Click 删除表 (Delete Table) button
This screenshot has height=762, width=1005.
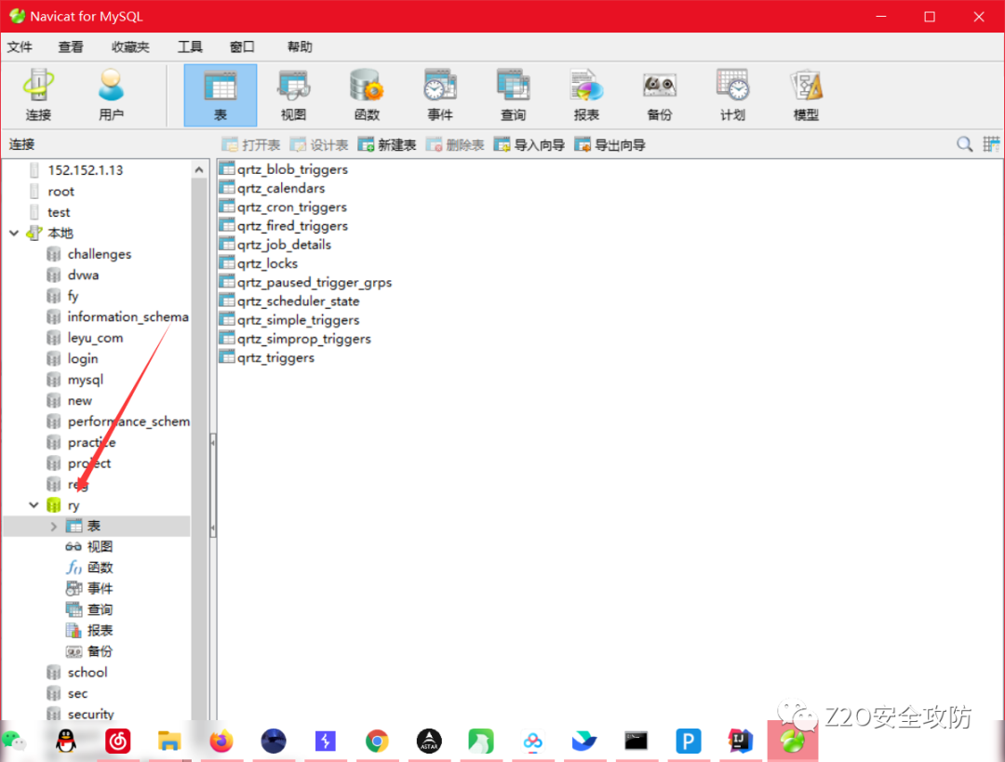(x=455, y=145)
